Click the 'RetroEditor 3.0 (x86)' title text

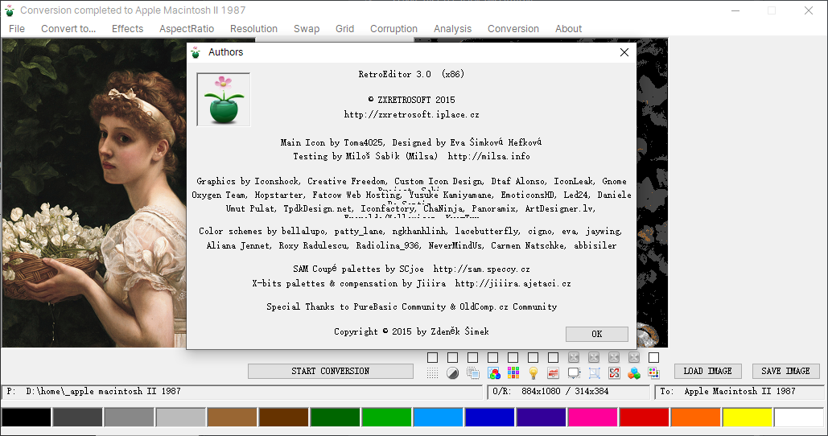point(411,75)
